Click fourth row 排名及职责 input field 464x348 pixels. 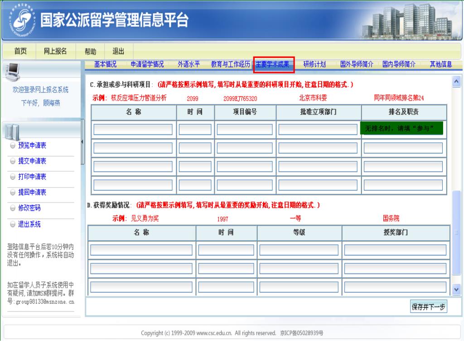point(403,185)
